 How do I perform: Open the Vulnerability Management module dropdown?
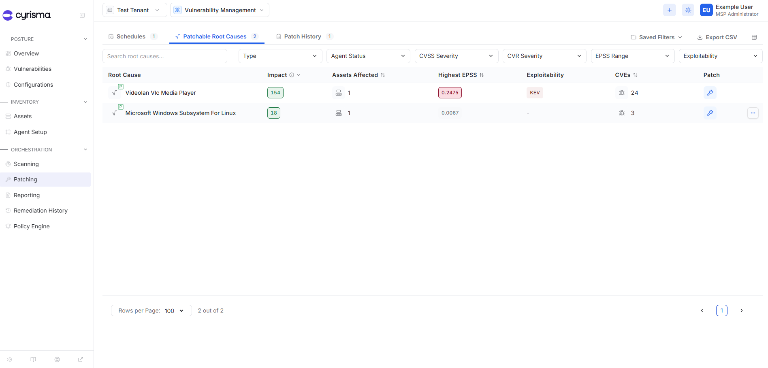[220, 10]
